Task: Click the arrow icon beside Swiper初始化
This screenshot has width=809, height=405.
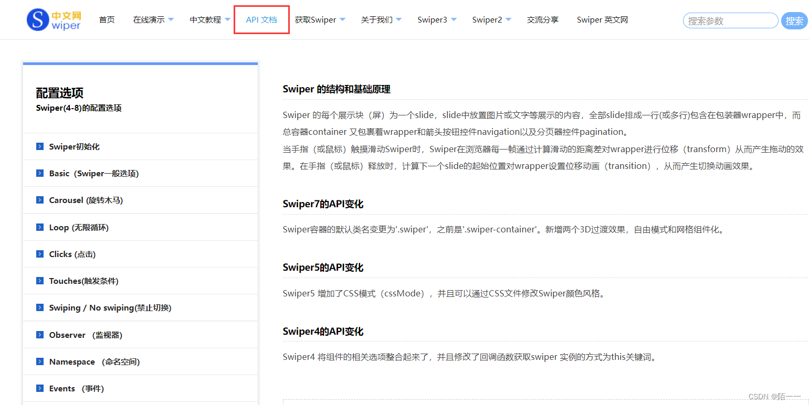Action: 40,146
